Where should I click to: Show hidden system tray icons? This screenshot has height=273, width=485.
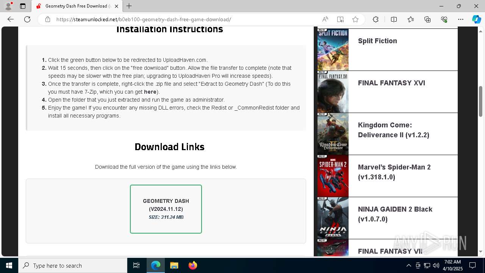point(408,265)
